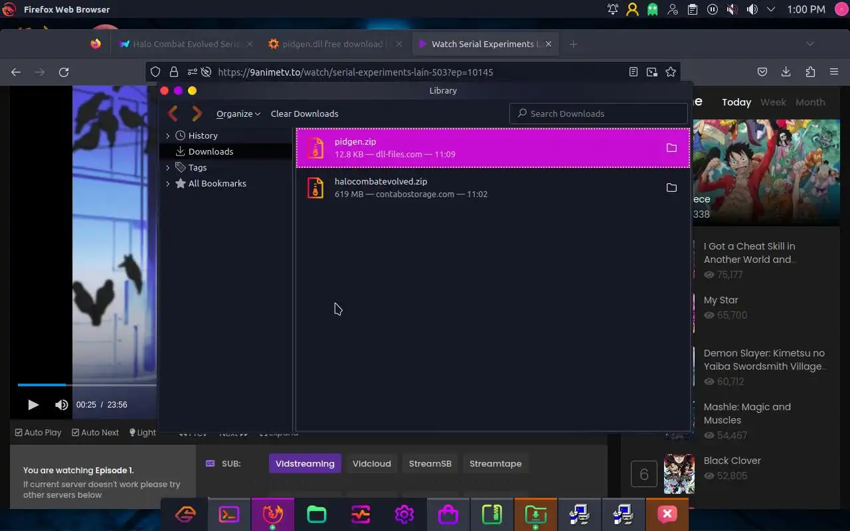Open a new browser tab
Image resolution: width=850 pixels, height=531 pixels.
(x=573, y=44)
